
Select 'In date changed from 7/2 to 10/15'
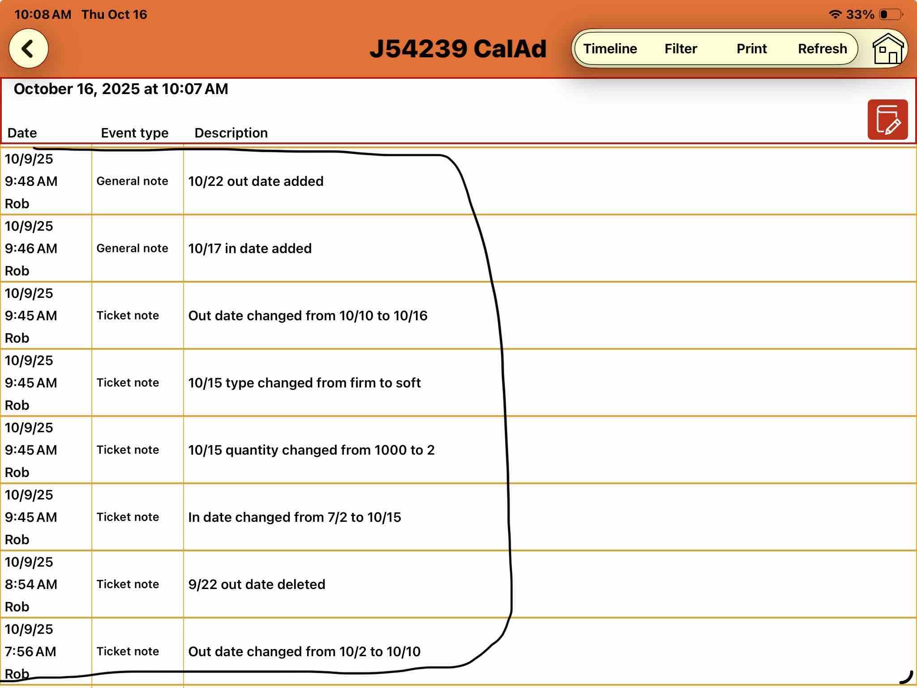tap(295, 517)
